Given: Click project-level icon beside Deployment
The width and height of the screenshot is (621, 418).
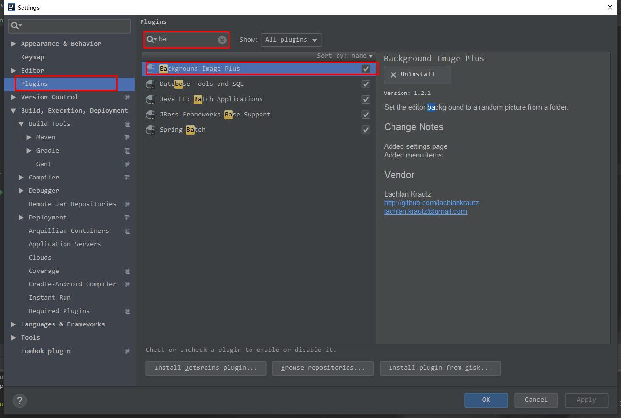Looking at the screenshot, I should pyautogui.click(x=127, y=218).
